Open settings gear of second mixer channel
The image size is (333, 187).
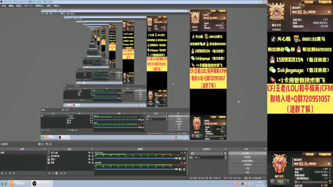point(184,169)
